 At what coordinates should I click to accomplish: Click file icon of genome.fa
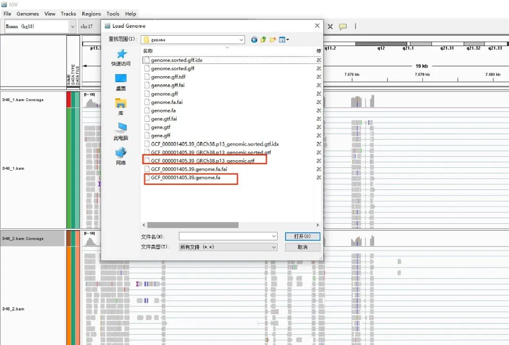147,110
